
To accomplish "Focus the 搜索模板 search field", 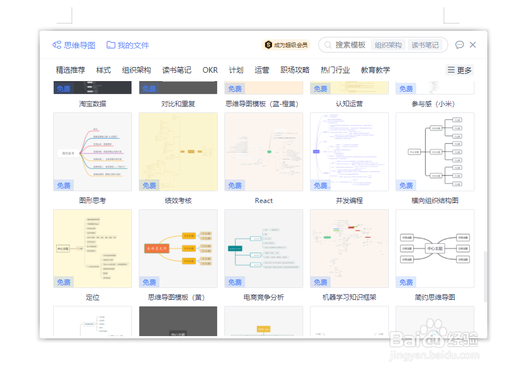I will tap(350, 45).
